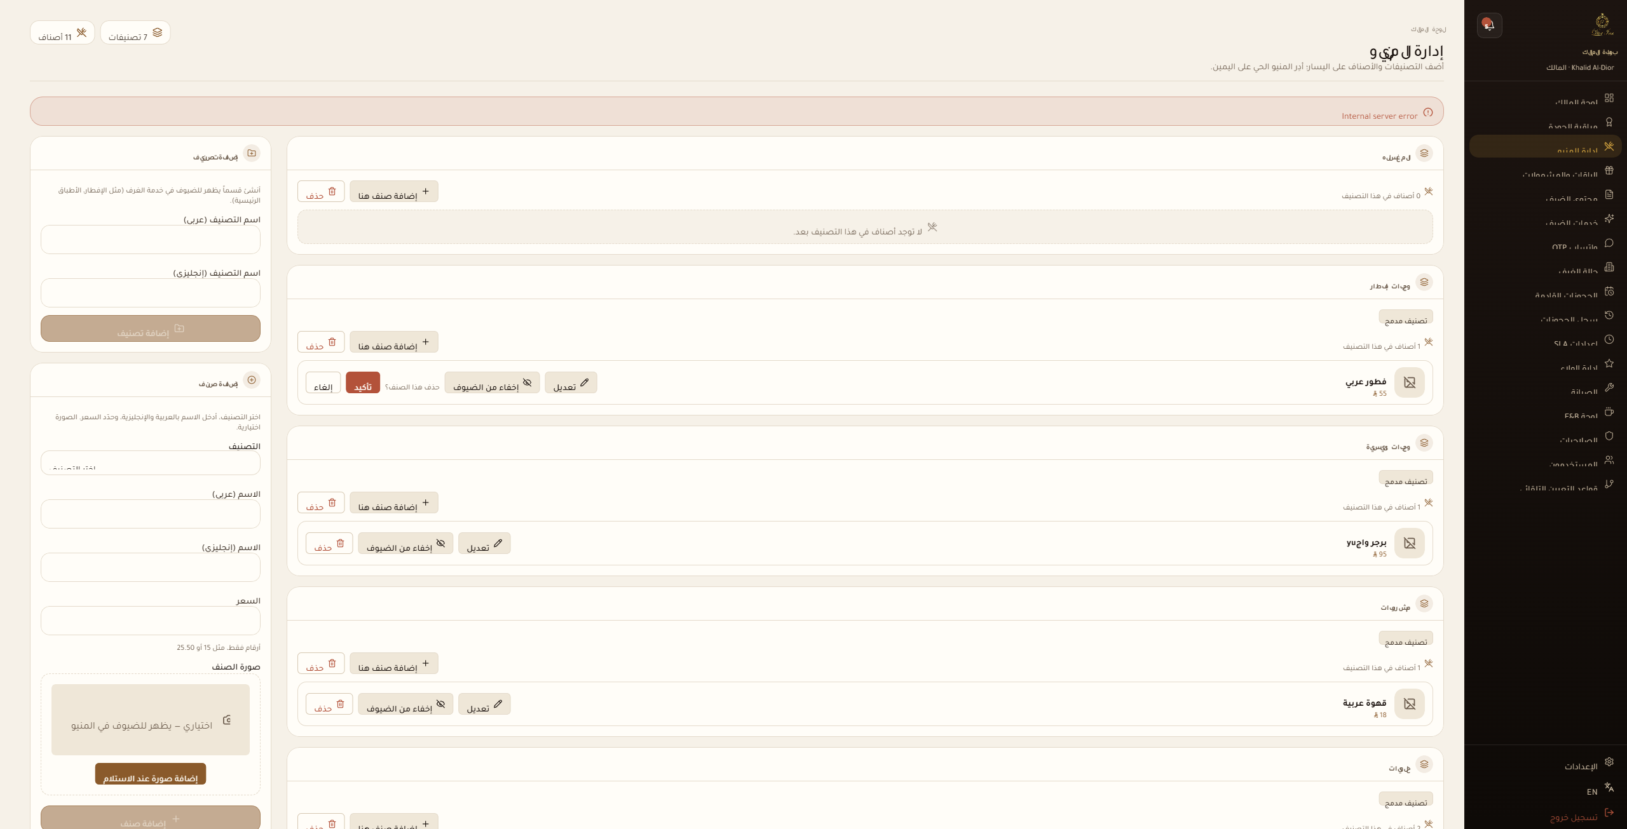Image resolution: width=1627 pixels, height=829 pixels.
Task: Hide فطور عربي from guests
Action: [x=492, y=382]
